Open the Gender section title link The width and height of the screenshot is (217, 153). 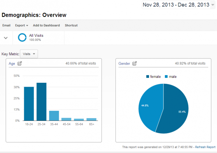click(x=124, y=64)
